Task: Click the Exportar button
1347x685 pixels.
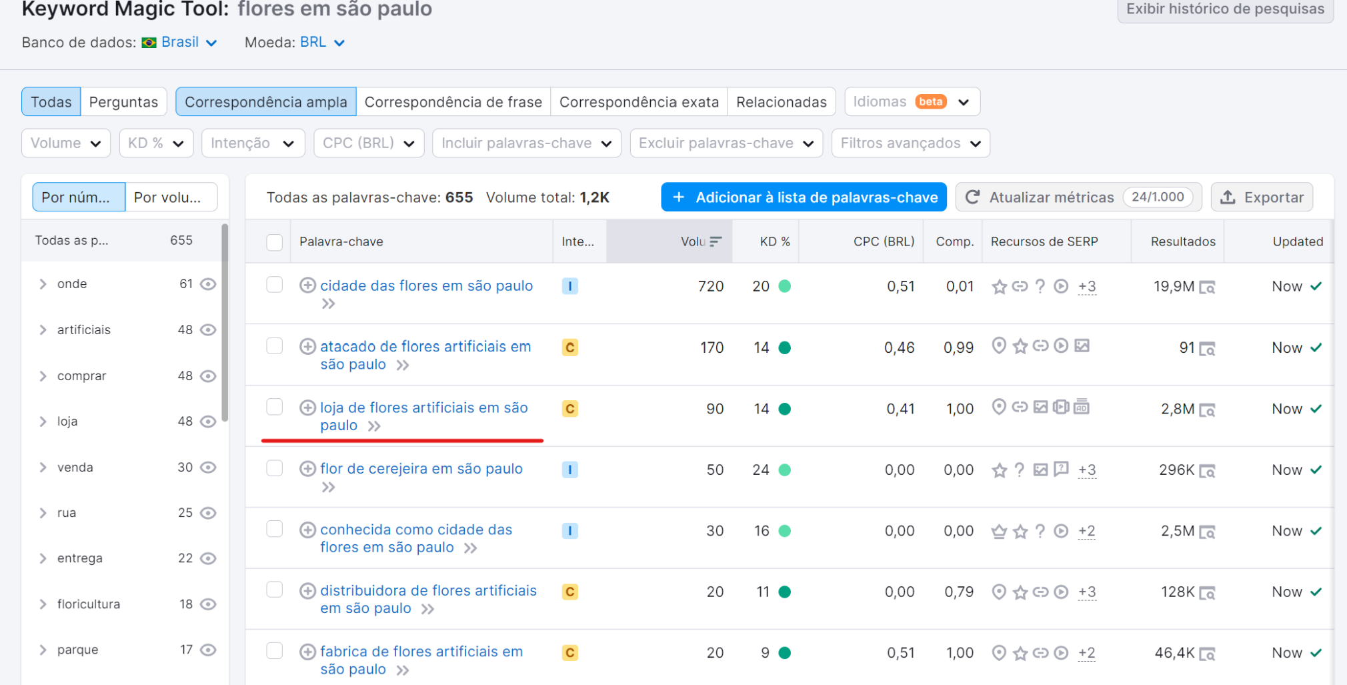Action: (x=1262, y=197)
